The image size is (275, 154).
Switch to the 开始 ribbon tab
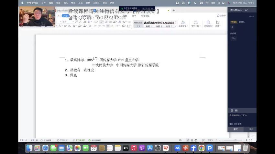click(x=65, y=16)
